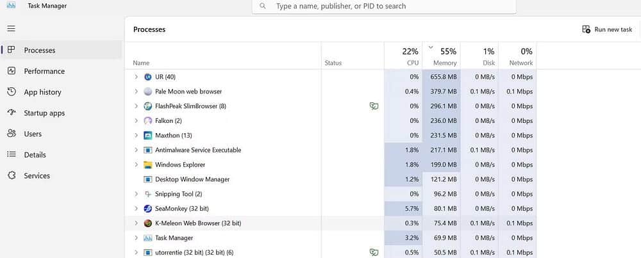Click the Pale Moon web browser icon
The width and height of the screenshot is (641, 258).
coord(148,92)
